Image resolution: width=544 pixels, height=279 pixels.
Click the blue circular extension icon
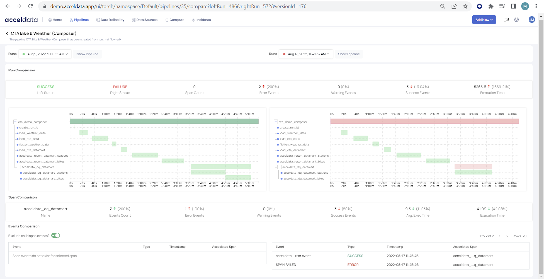pos(479,6)
